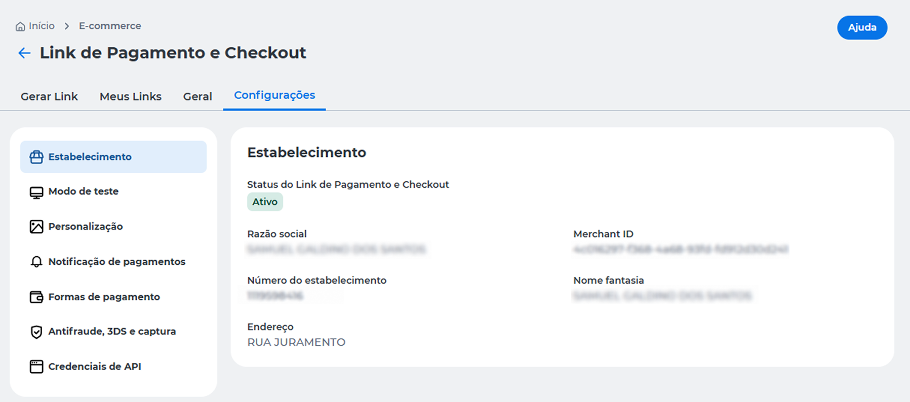Click the shield icon for Antifraude, 3DS e captura

(36, 332)
